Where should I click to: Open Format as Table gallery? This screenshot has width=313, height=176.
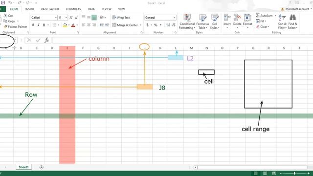click(x=202, y=22)
